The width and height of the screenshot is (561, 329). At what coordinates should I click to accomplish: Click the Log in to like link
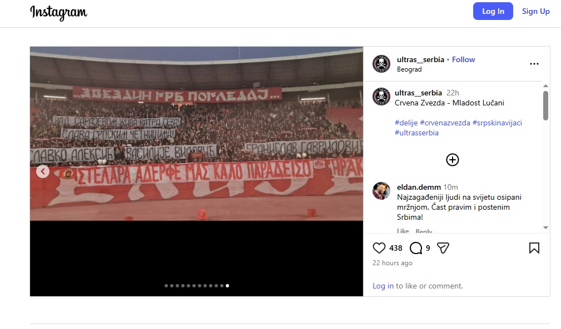tap(383, 286)
